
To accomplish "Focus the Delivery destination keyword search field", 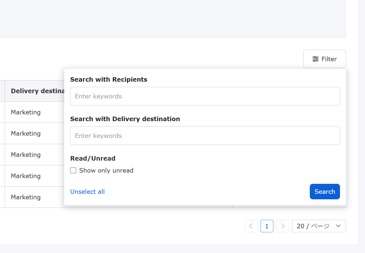I will [x=205, y=136].
